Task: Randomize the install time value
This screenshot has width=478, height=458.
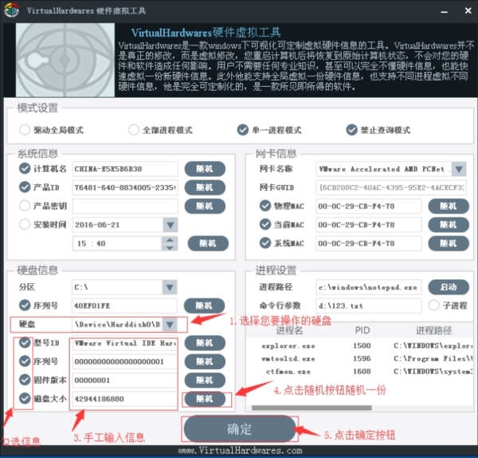Action: tap(208, 243)
